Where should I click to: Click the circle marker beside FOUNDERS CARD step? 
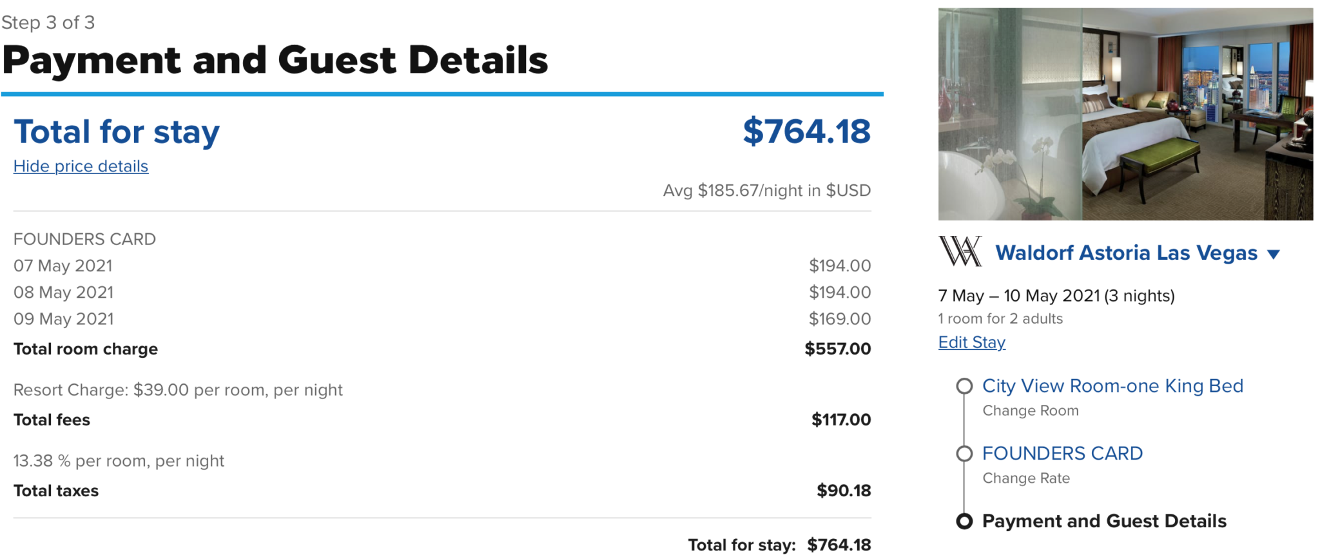click(x=964, y=454)
